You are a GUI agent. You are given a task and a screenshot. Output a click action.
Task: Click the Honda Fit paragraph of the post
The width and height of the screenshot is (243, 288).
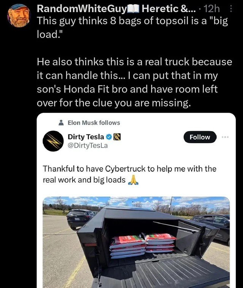tap(134, 82)
